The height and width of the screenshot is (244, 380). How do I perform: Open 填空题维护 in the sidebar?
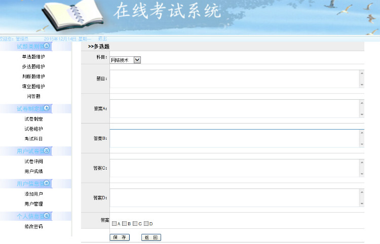(33, 87)
